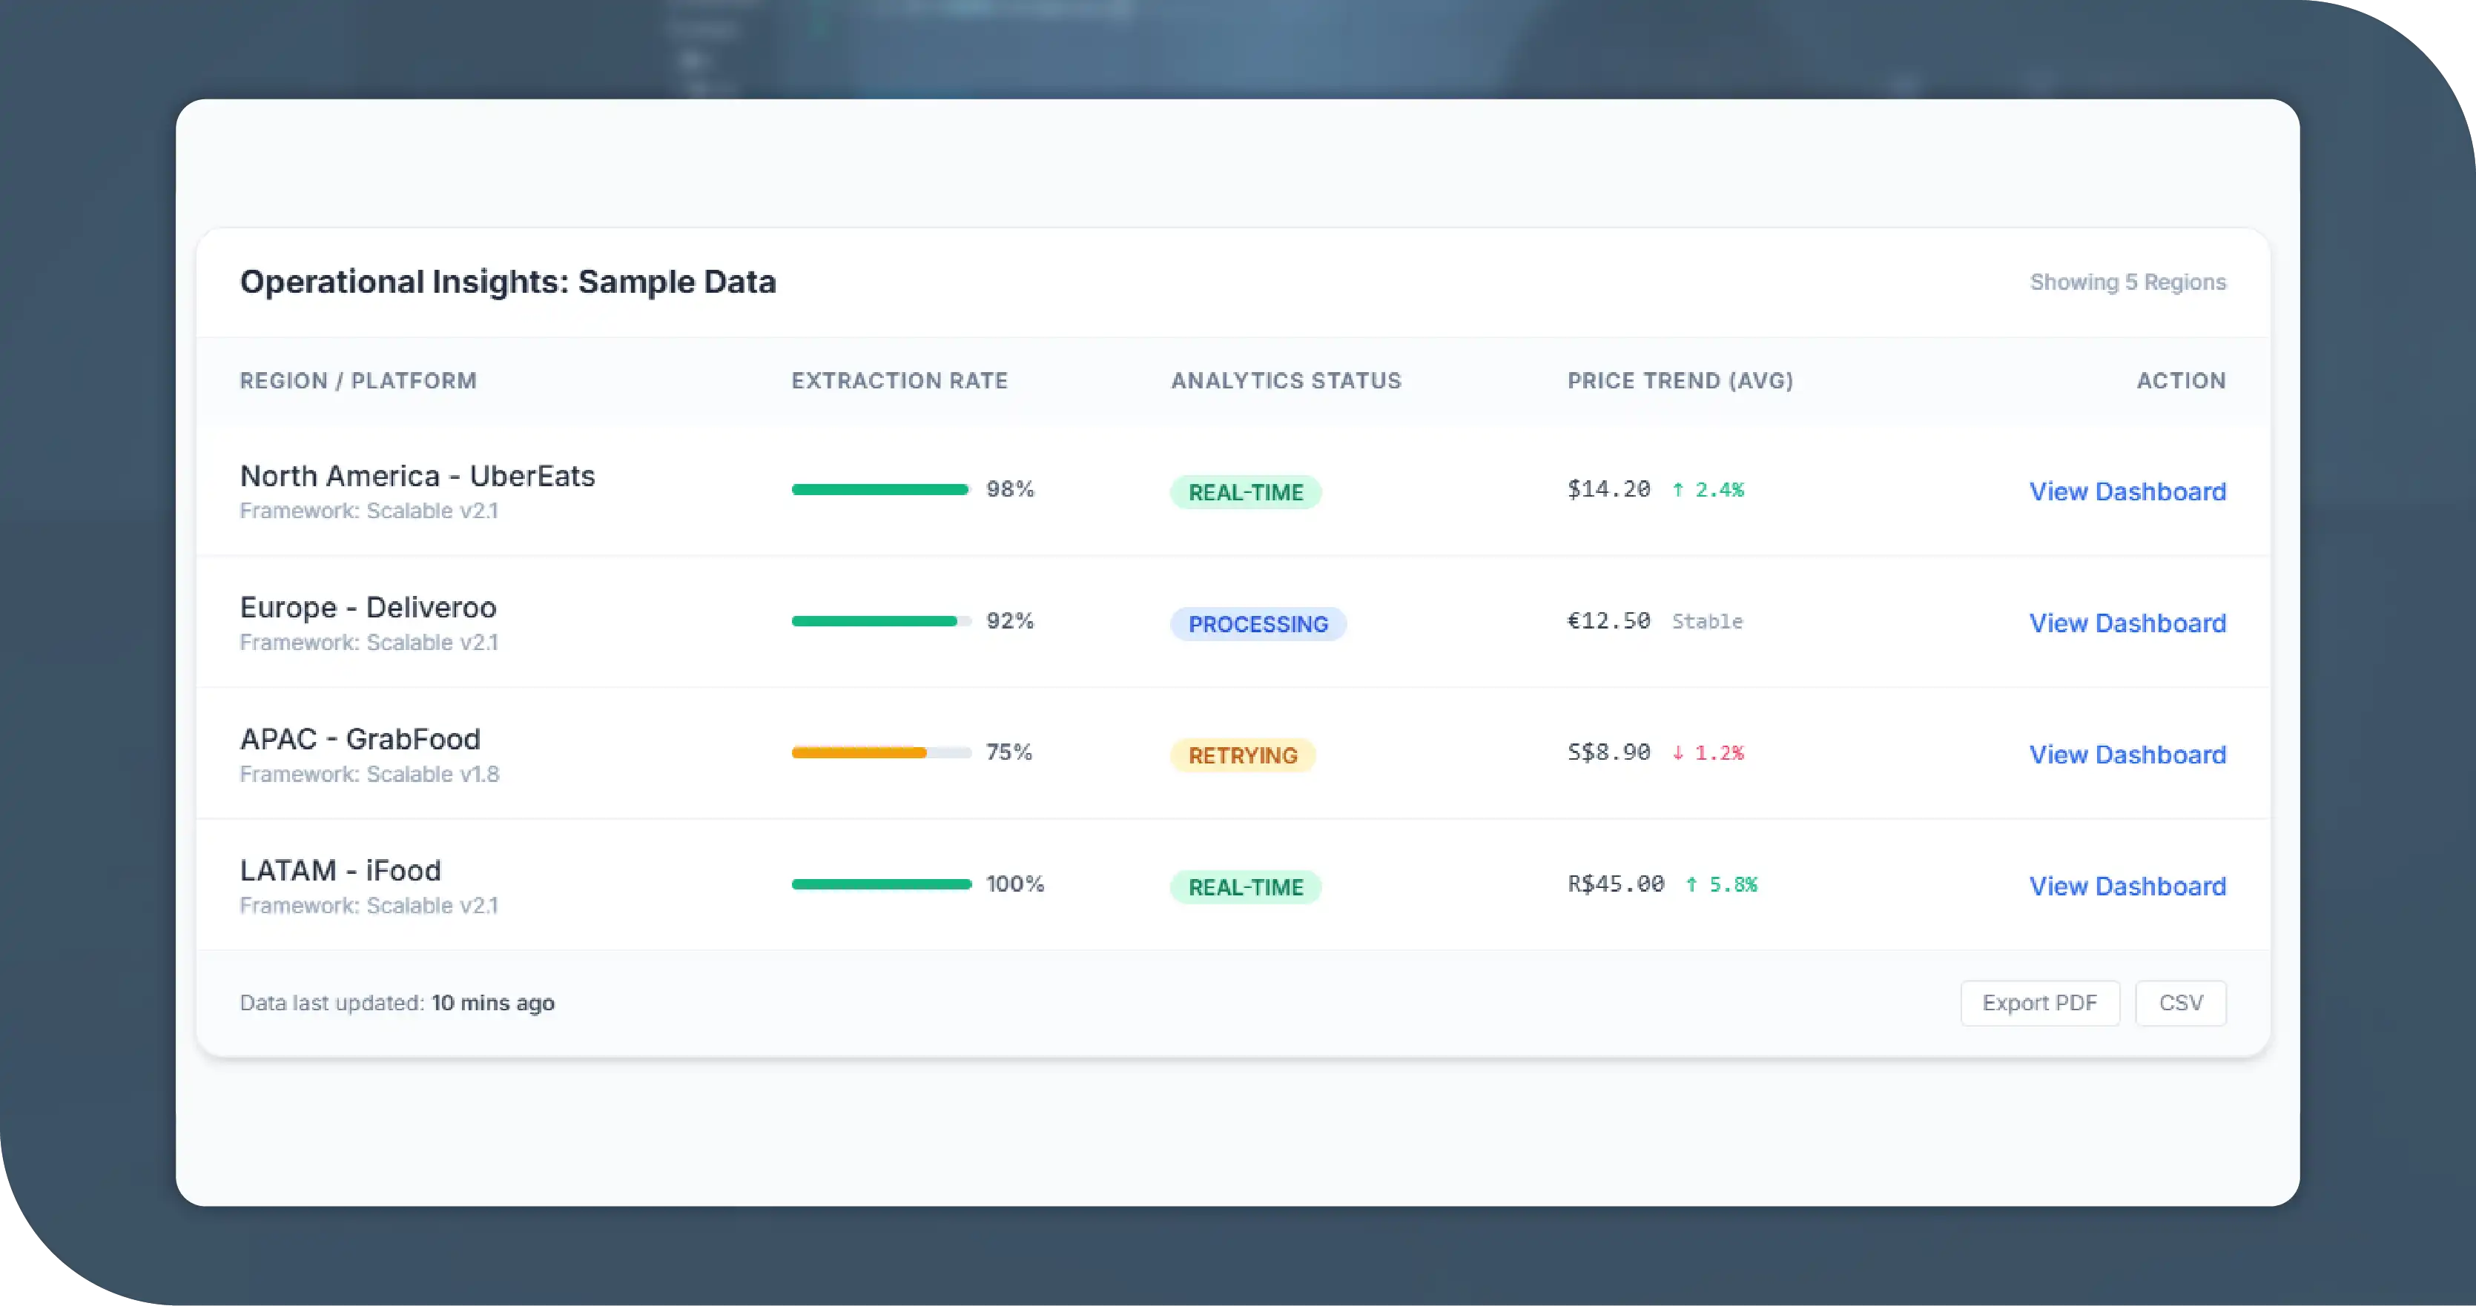
Task: Click the REAL-TIME badge for UberEats
Action: click(x=1245, y=492)
